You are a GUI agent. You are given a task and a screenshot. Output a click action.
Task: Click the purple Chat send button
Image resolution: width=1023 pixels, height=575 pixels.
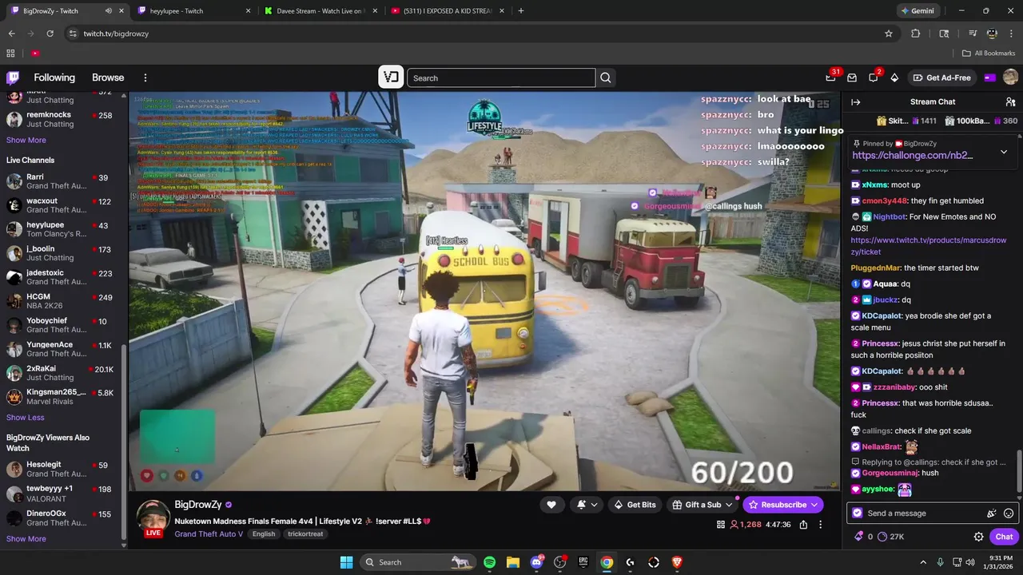[1004, 537]
